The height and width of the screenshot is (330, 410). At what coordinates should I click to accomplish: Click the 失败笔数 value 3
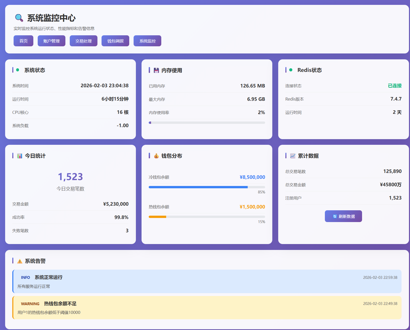(x=127, y=230)
